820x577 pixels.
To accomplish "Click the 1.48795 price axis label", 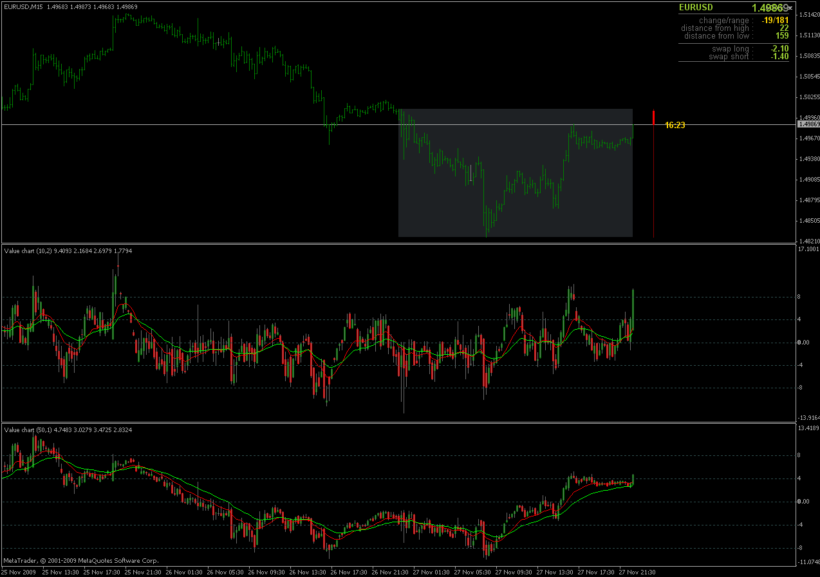I will point(808,200).
